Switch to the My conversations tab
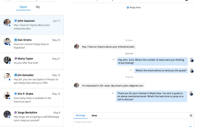The width and height of the screenshot is (204, 127). point(38,7)
